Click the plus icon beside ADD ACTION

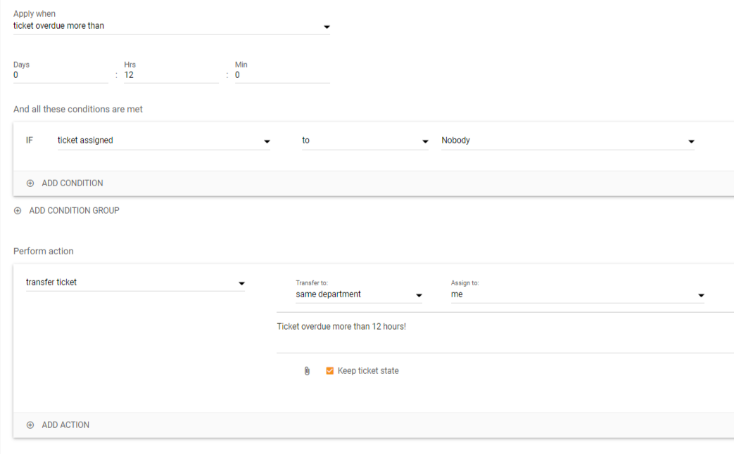coord(30,425)
